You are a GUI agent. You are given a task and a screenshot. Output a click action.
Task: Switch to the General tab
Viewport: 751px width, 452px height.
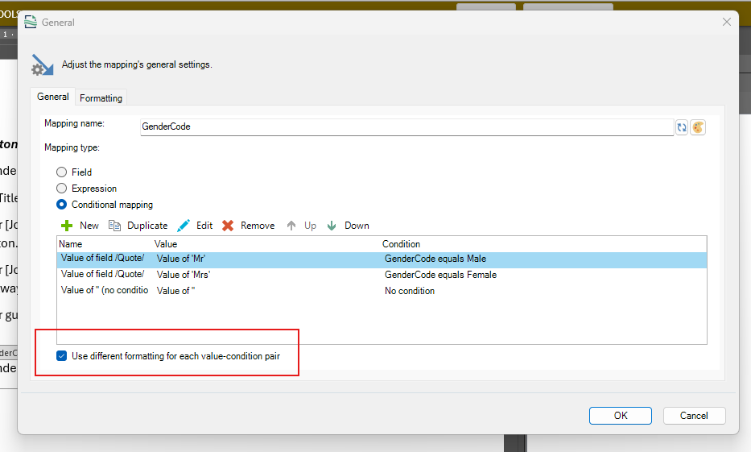52,97
